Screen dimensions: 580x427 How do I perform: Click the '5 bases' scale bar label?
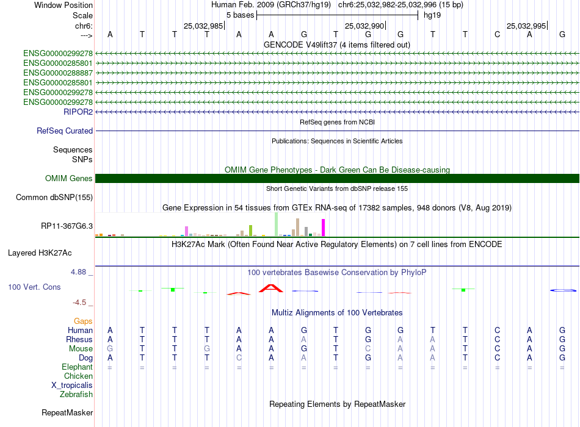pyautogui.click(x=241, y=15)
